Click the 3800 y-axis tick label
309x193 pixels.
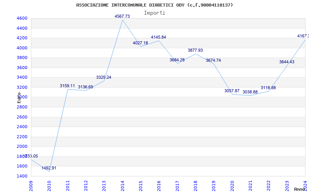click(x=22, y=58)
